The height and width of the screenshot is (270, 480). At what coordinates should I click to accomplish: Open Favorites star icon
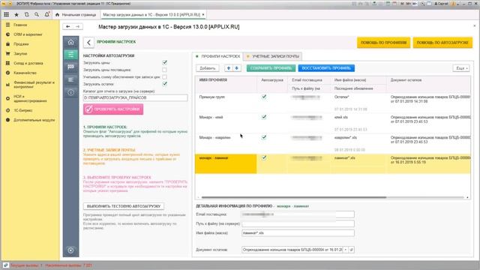[x=16, y=14]
